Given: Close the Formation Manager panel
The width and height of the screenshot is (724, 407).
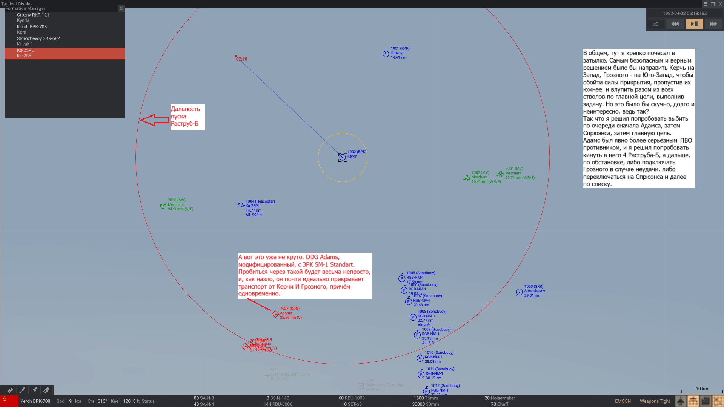Looking at the screenshot, I should click(x=121, y=8).
